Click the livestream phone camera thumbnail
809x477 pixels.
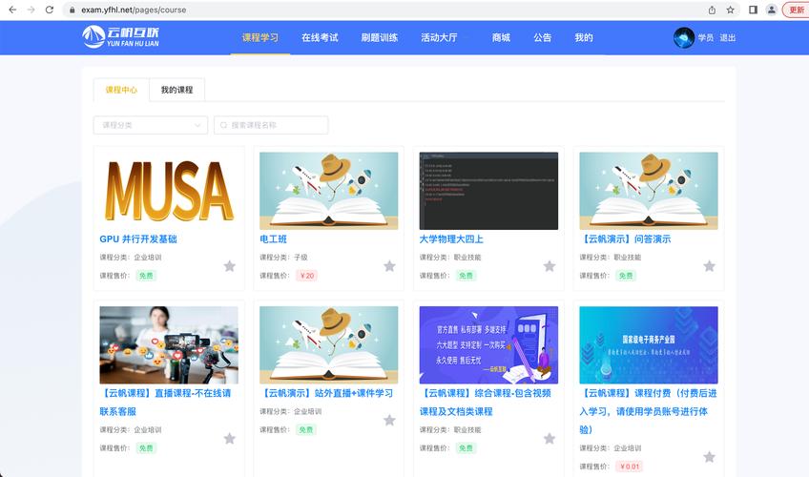coord(169,345)
